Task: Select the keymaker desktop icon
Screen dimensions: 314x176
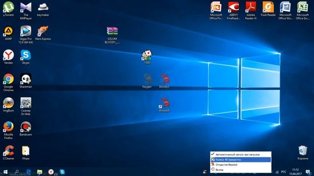Action: pyautogui.click(x=43, y=9)
